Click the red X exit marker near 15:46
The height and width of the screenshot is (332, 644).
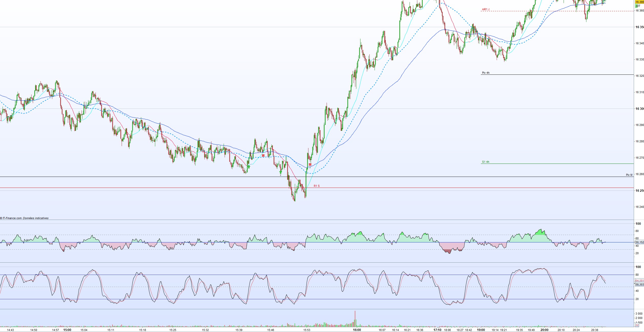point(263,155)
